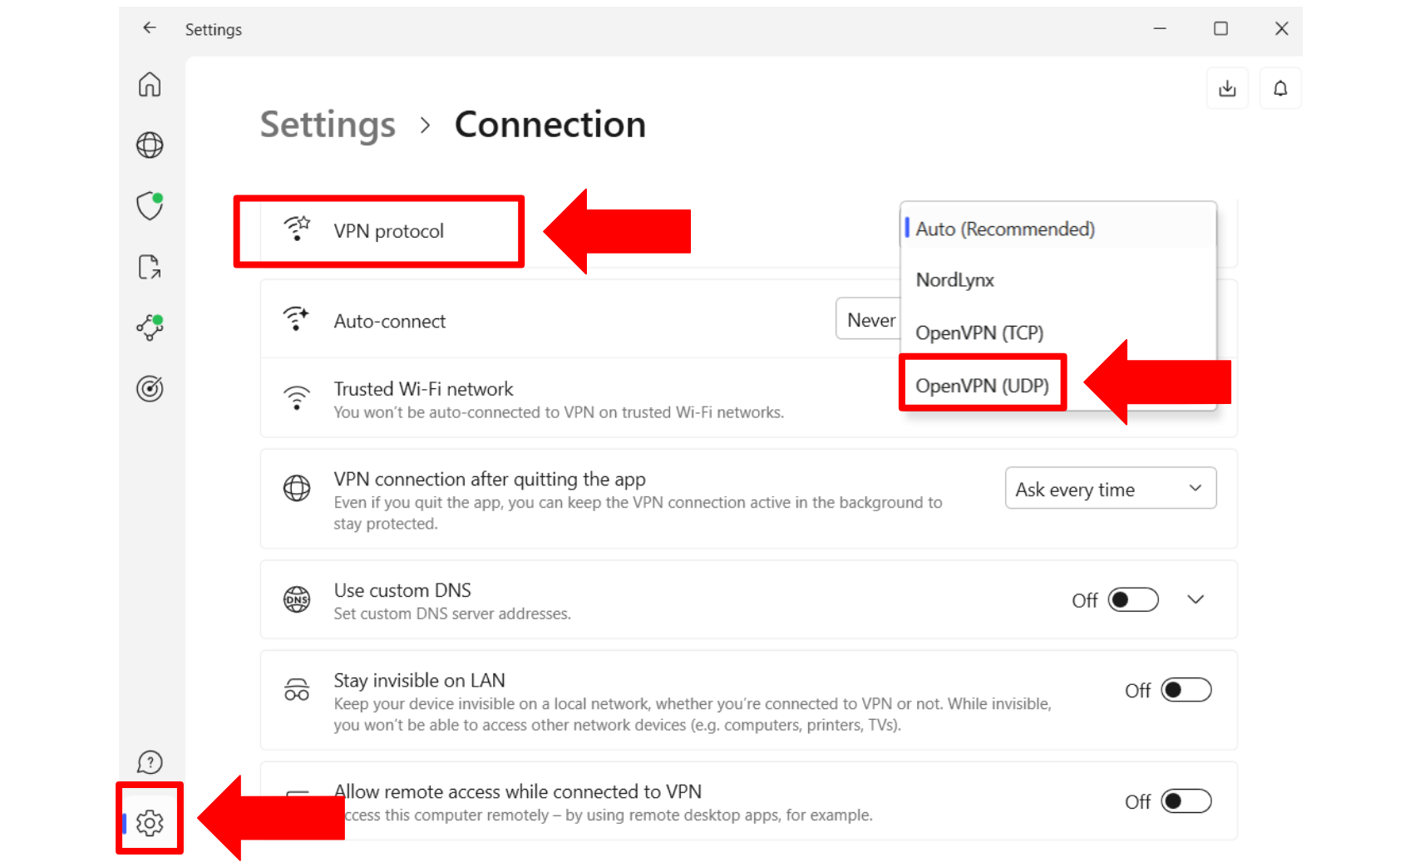The height and width of the screenshot is (867, 1410).
Task: Minimize the Settings window
Action: tap(1160, 28)
